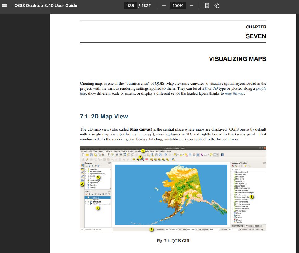Expand the Project Home node in Browser
This screenshot has height=253, width=299.
tap(86, 171)
